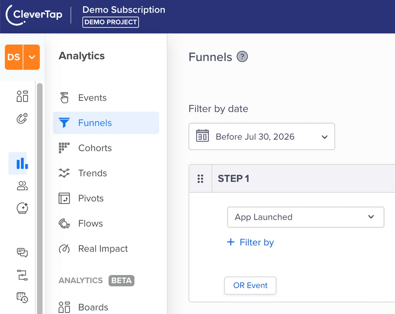The height and width of the screenshot is (314, 395).
Task: Click the DS account avatar
Action: [14, 57]
